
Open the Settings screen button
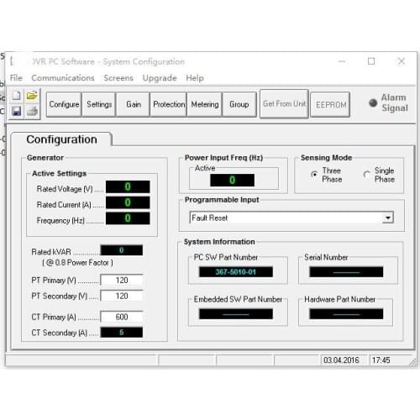tap(99, 104)
